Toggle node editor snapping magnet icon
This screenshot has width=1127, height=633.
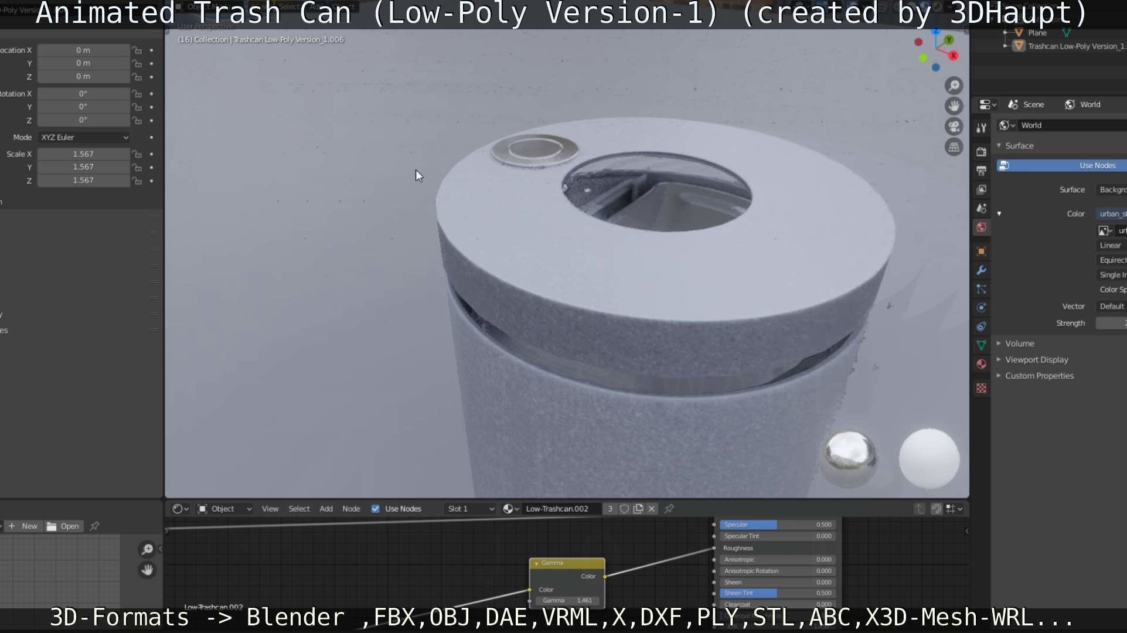[937, 509]
